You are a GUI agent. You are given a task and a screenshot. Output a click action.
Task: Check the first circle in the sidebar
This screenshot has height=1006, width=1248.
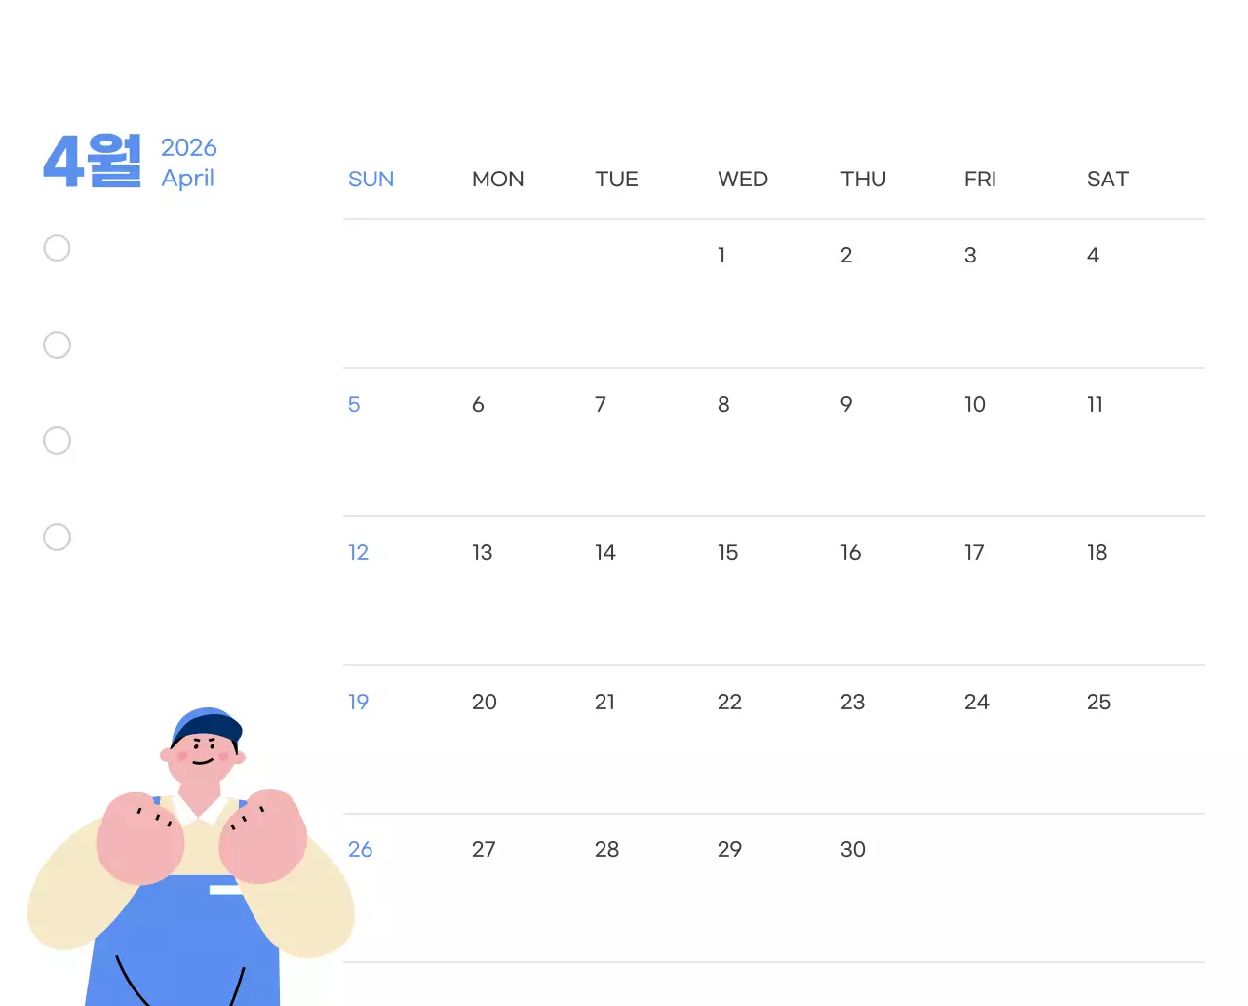click(x=57, y=248)
